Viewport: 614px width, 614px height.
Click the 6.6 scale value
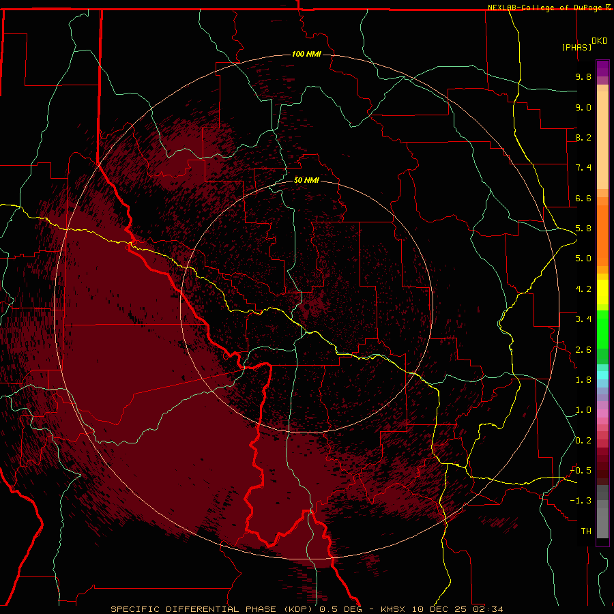click(583, 198)
